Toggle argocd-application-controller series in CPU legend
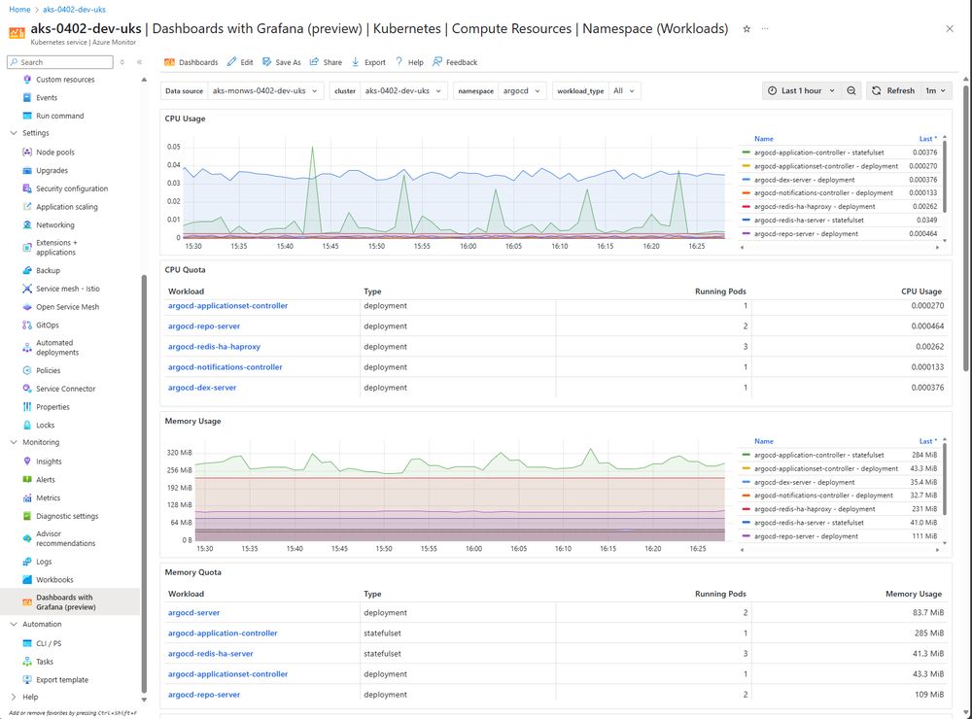Screen dimensions: 972x719 pos(818,153)
